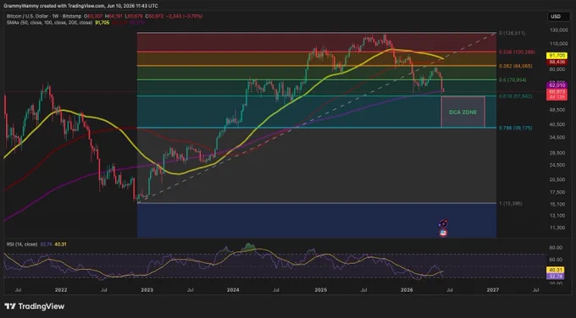The width and height of the screenshot is (576, 318).
Task: Click the yellow 91,705 price axis tag
Action: click(x=557, y=56)
